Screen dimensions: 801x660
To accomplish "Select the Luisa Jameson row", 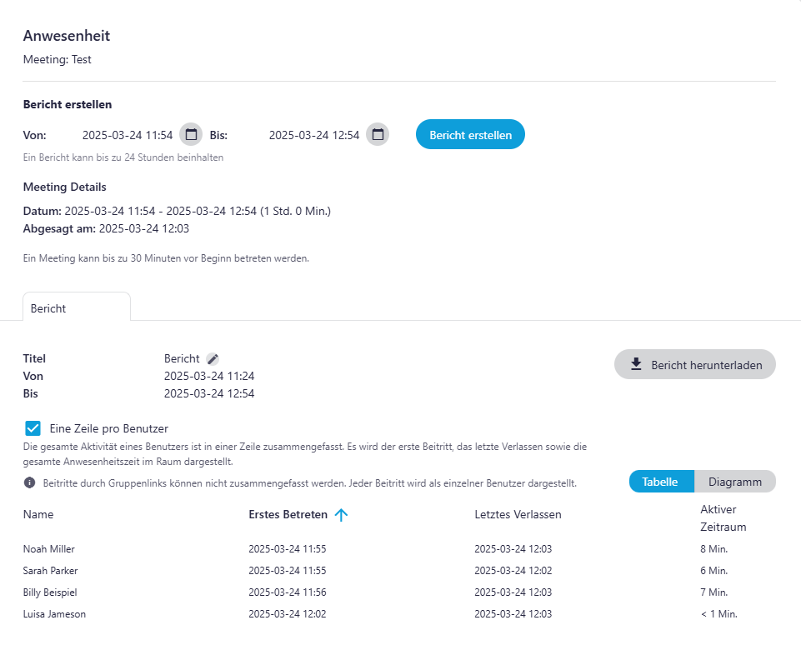I will click(x=54, y=614).
